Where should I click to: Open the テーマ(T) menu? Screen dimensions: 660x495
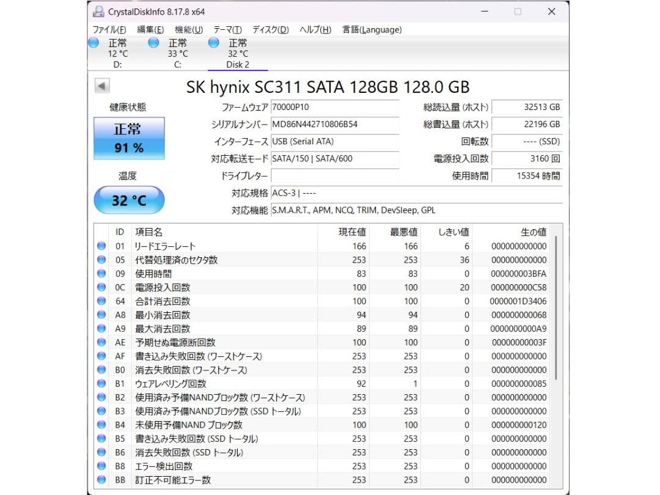click(x=227, y=29)
